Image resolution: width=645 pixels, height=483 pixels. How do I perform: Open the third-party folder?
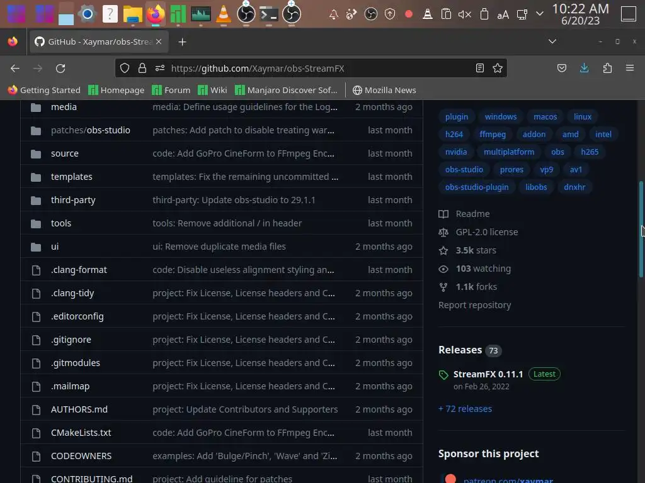click(73, 200)
